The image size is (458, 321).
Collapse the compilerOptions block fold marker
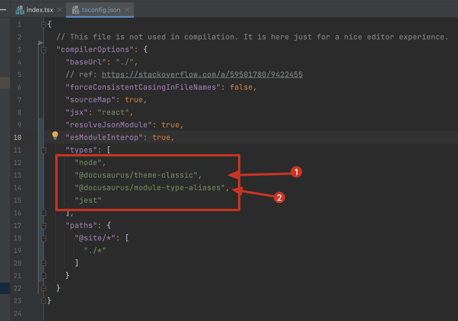44,50
